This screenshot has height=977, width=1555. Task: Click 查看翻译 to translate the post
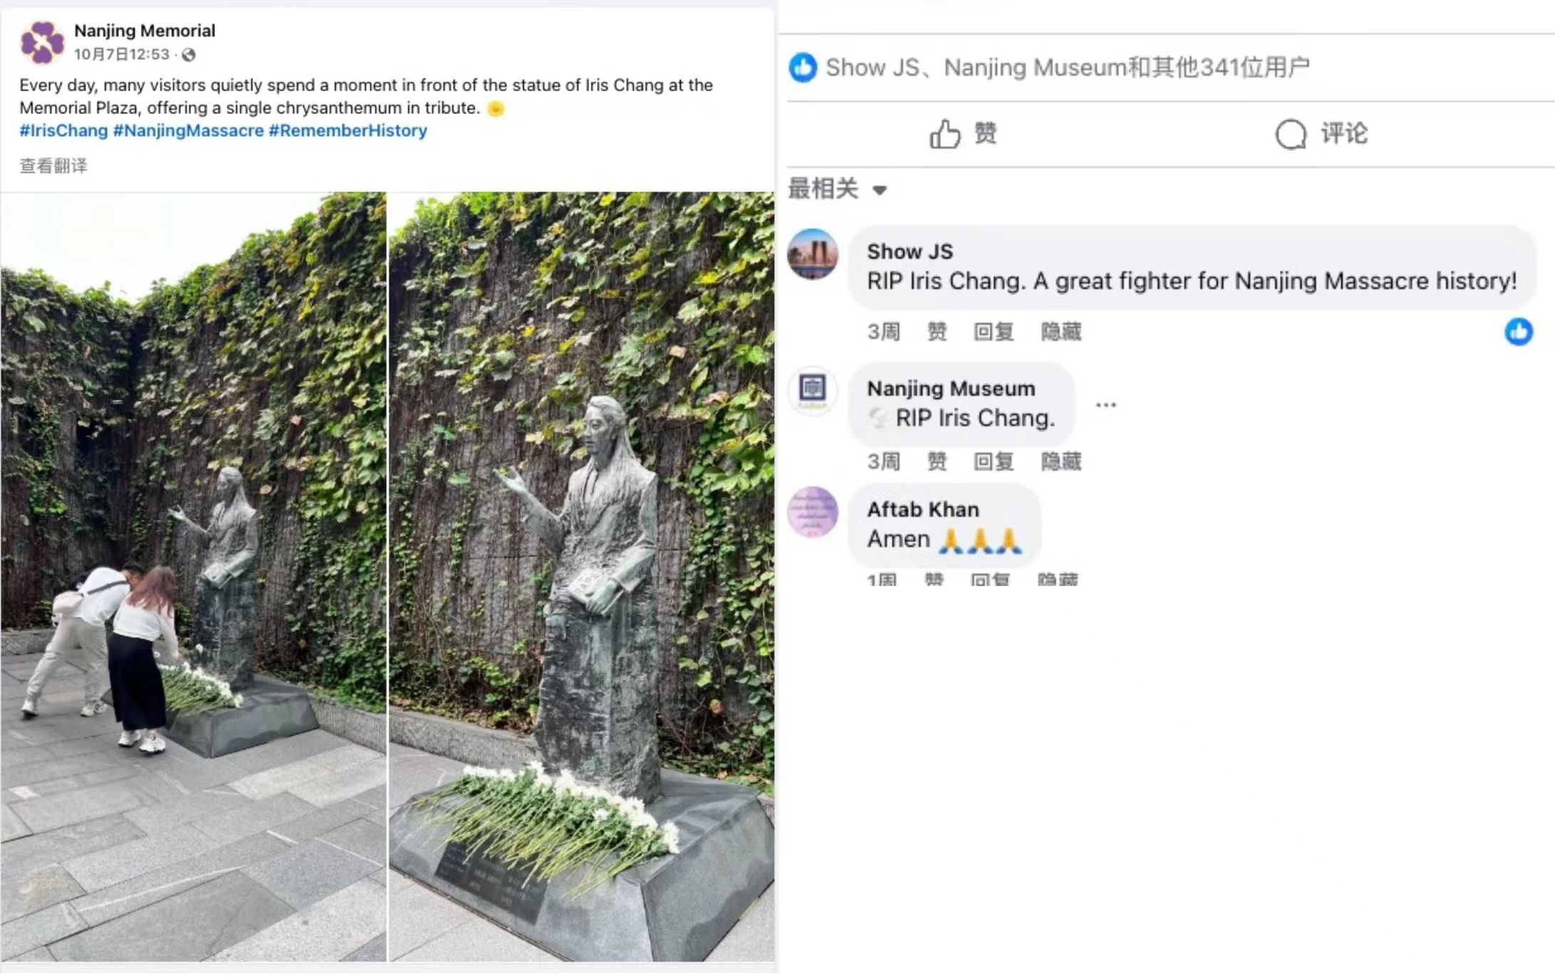click(53, 166)
